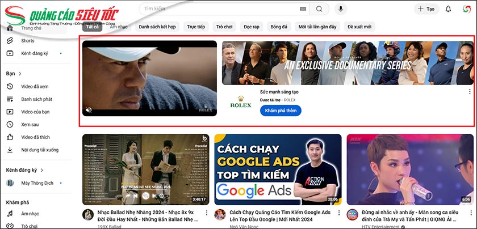The height and width of the screenshot is (229, 477).
Task: Start voice search with the microphone icon
Action: [x=341, y=9]
